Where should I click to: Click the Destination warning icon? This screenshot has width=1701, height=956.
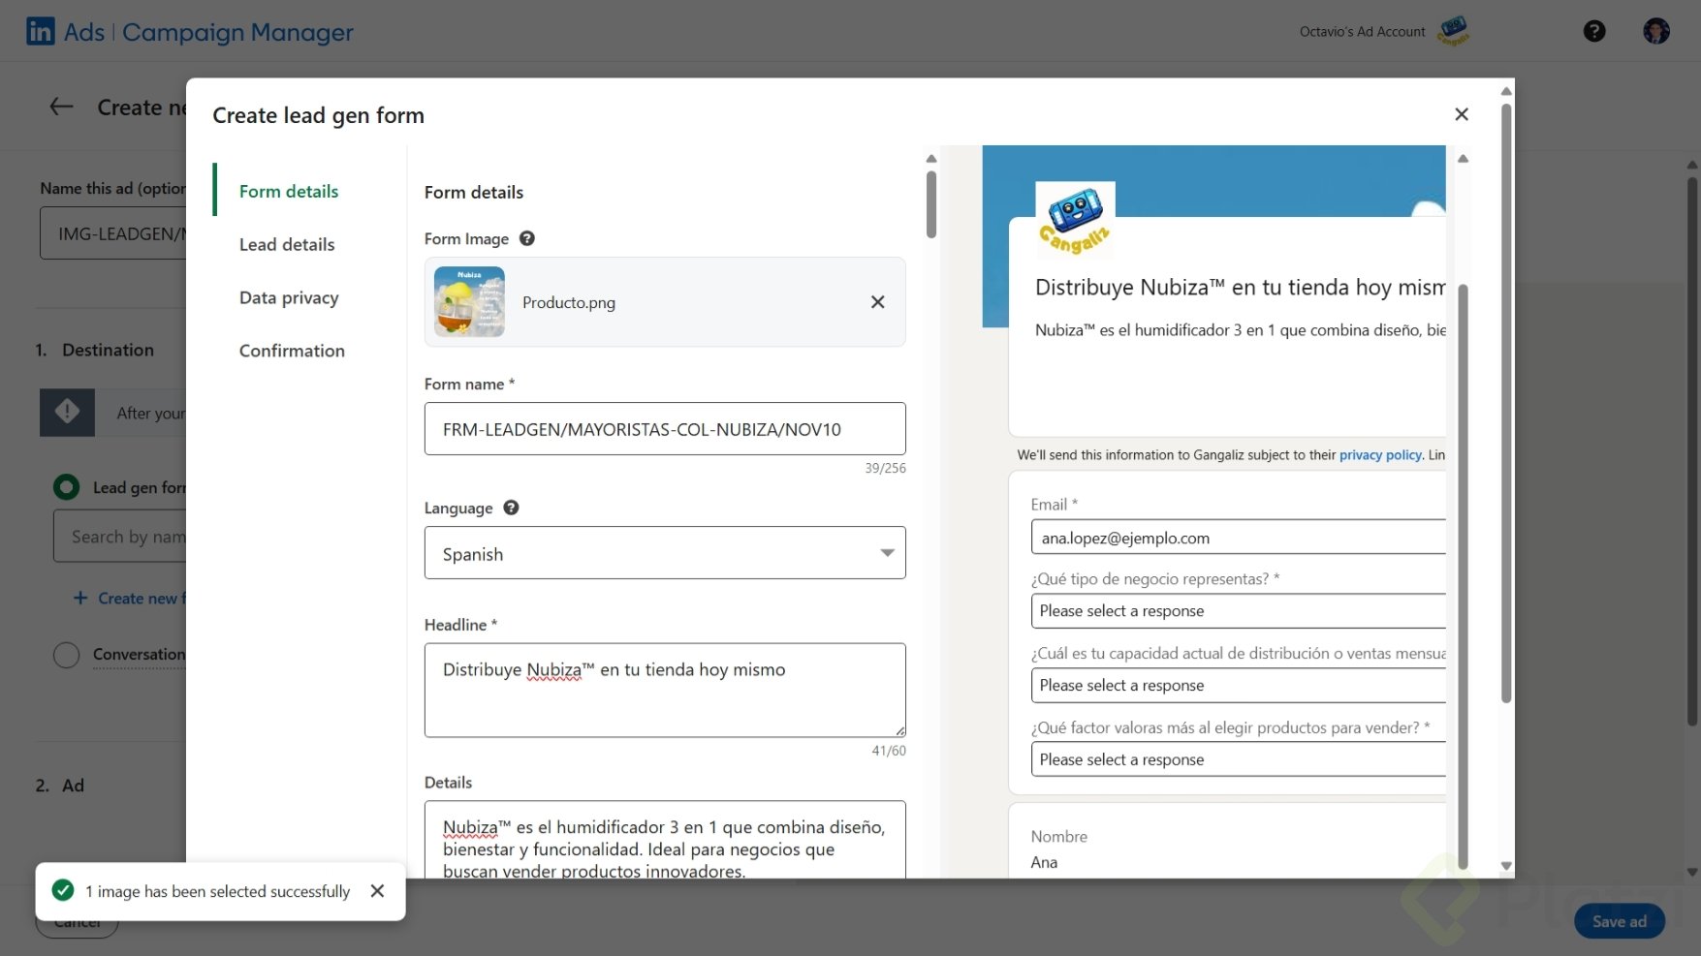click(67, 413)
